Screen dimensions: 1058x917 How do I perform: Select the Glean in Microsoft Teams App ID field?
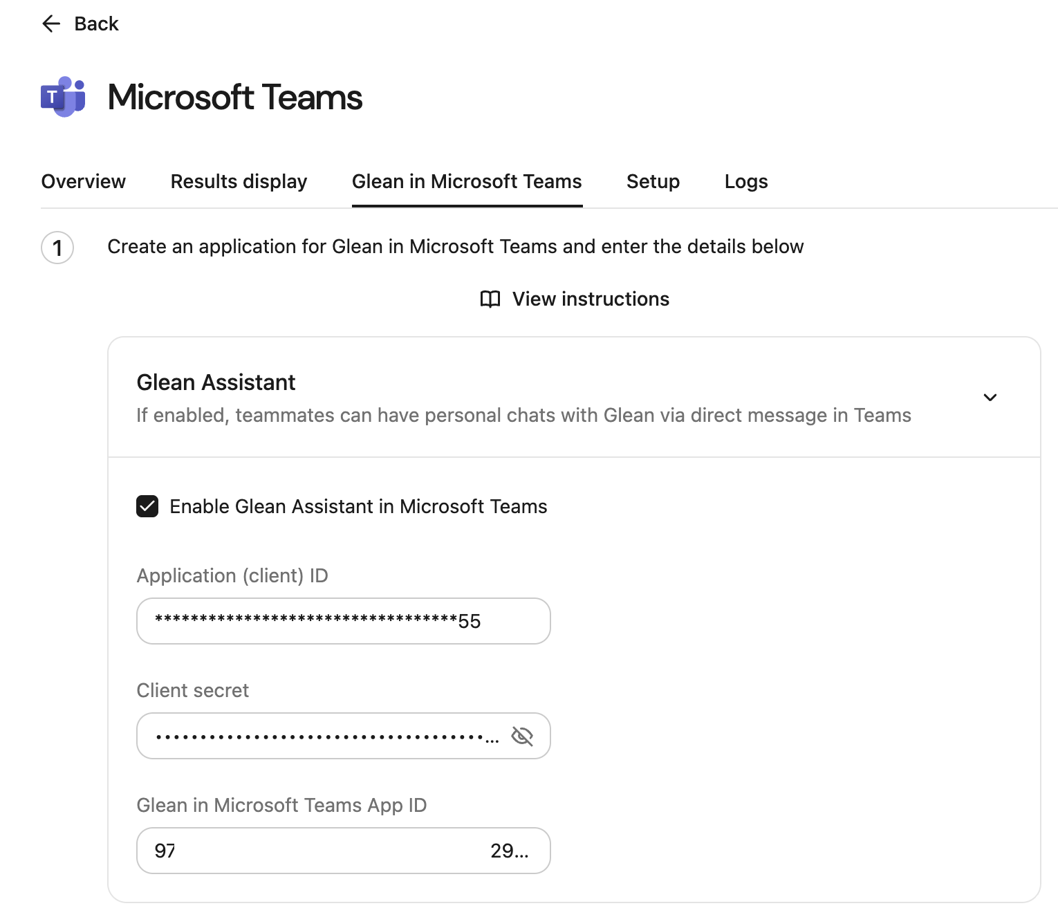344,851
